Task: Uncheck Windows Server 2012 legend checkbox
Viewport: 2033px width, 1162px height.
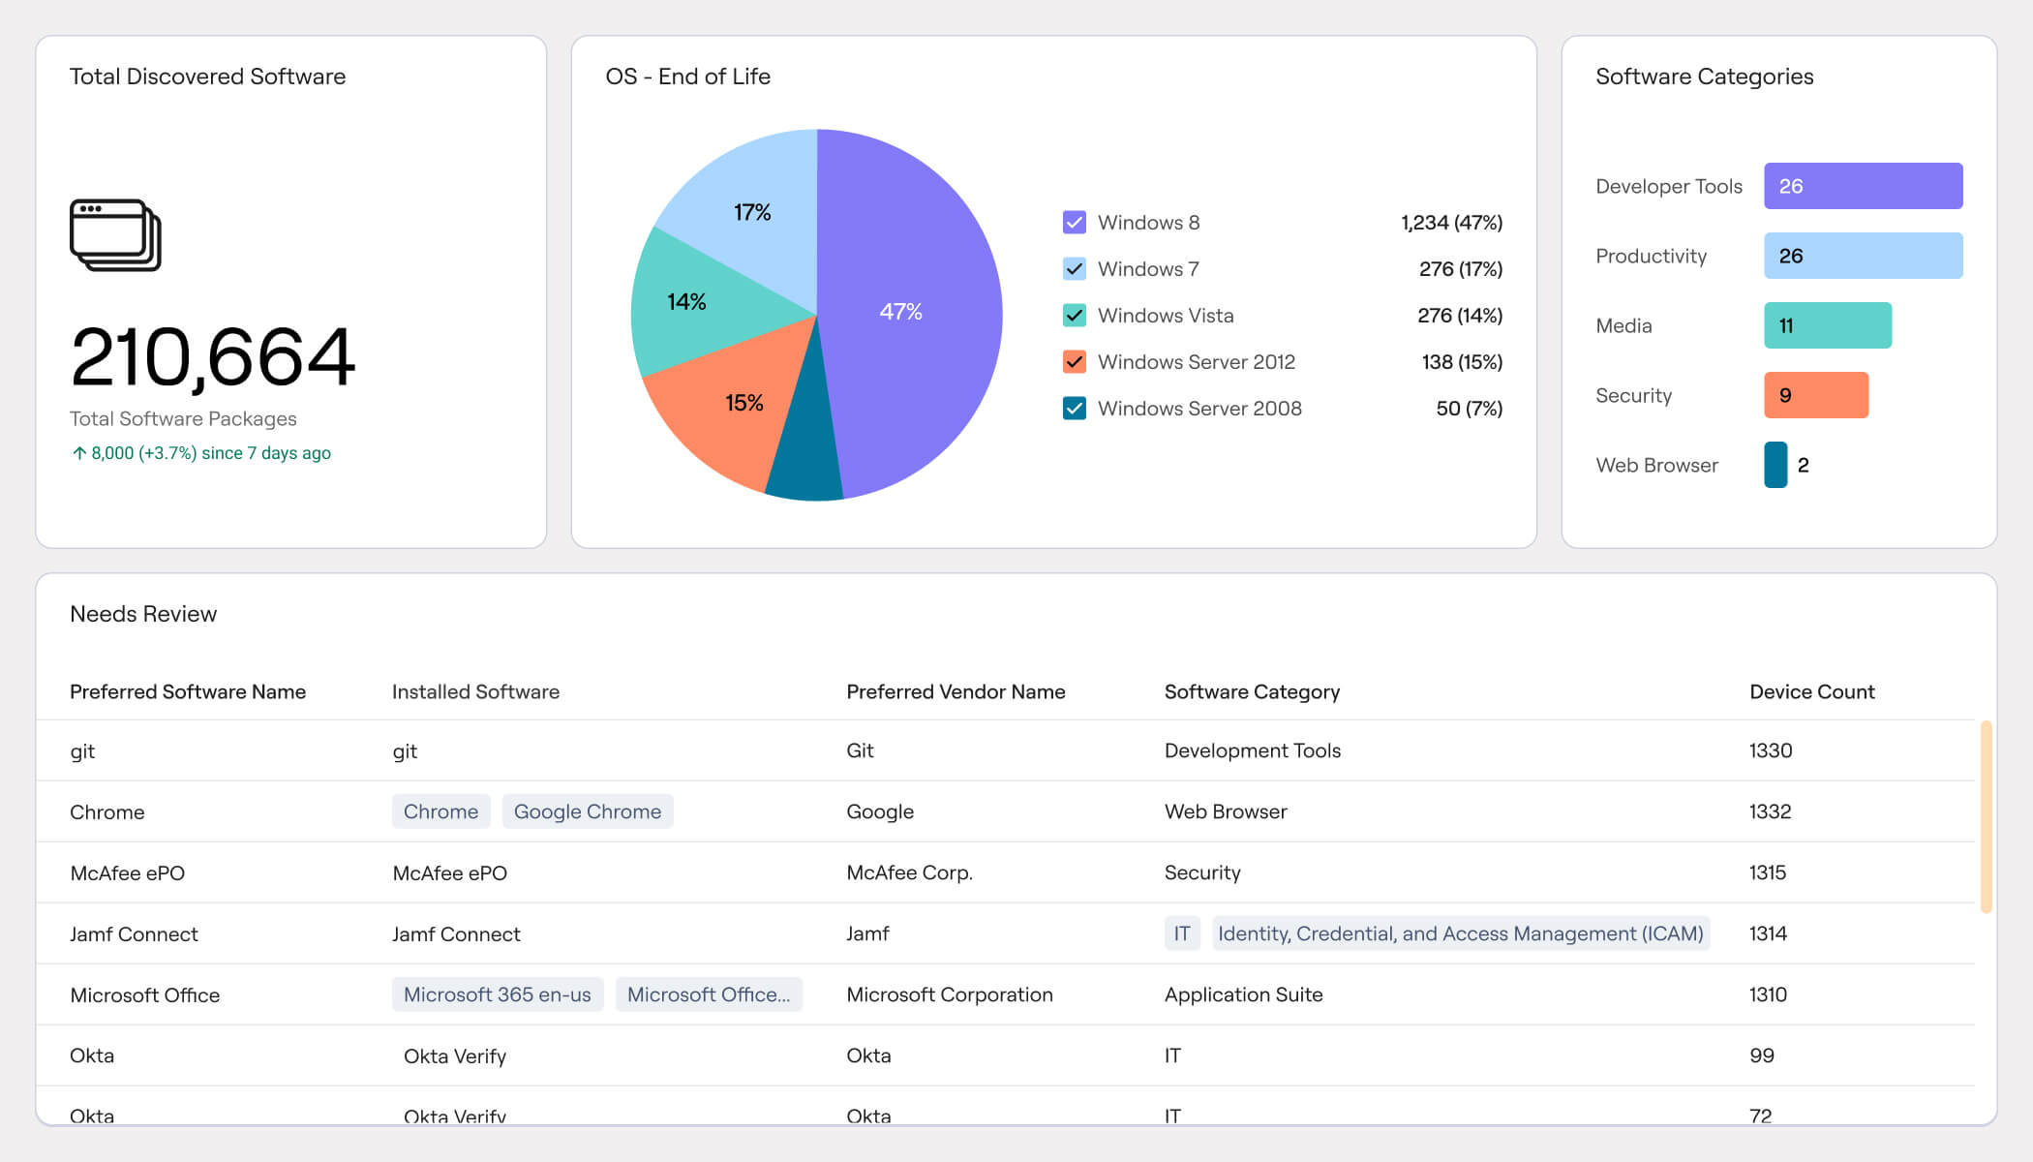Action: coord(1074,362)
